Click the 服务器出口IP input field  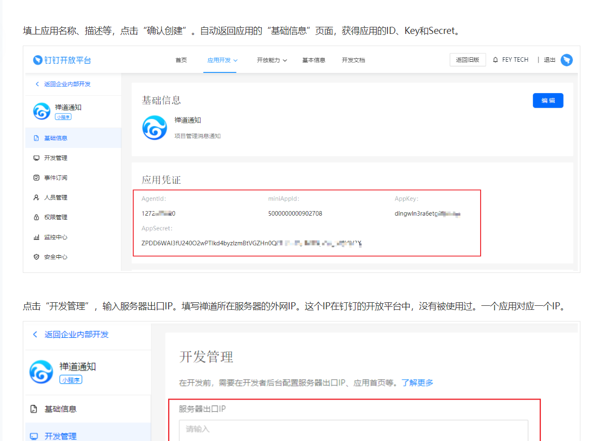tap(353, 429)
